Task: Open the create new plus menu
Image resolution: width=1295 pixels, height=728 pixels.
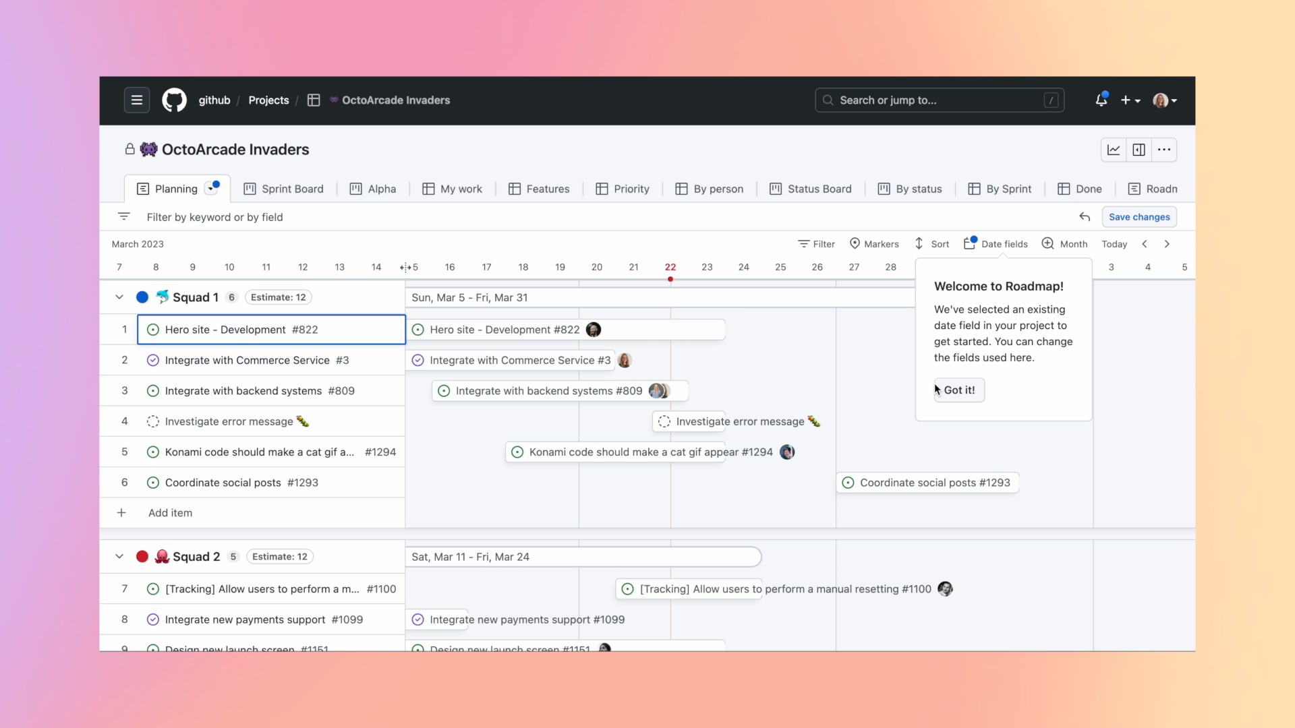Action: [1130, 100]
